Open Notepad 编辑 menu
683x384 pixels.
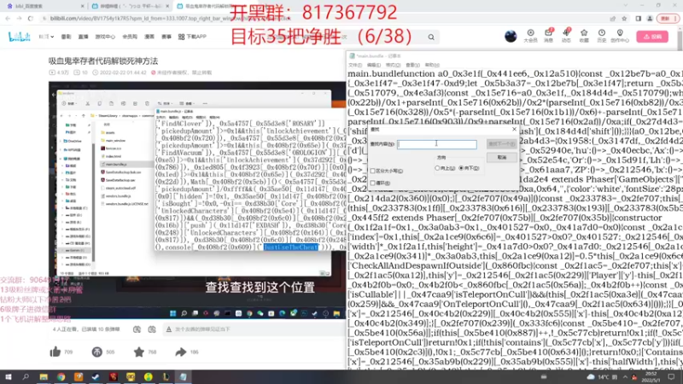(374, 66)
